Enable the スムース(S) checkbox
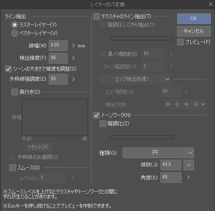 [x=13, y=168]
